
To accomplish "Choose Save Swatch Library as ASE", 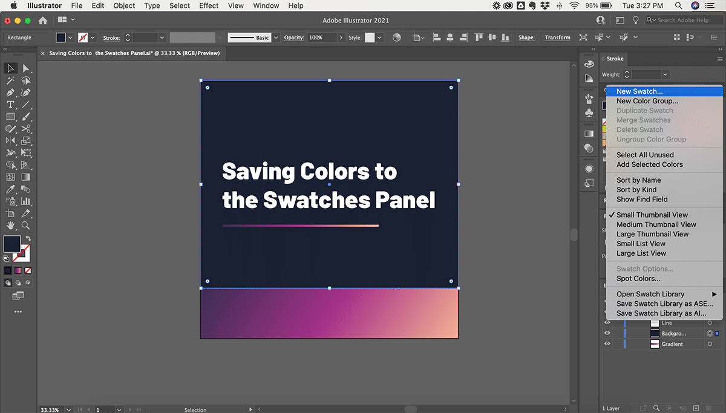I will pyautogui.click(x=664, y=304).
